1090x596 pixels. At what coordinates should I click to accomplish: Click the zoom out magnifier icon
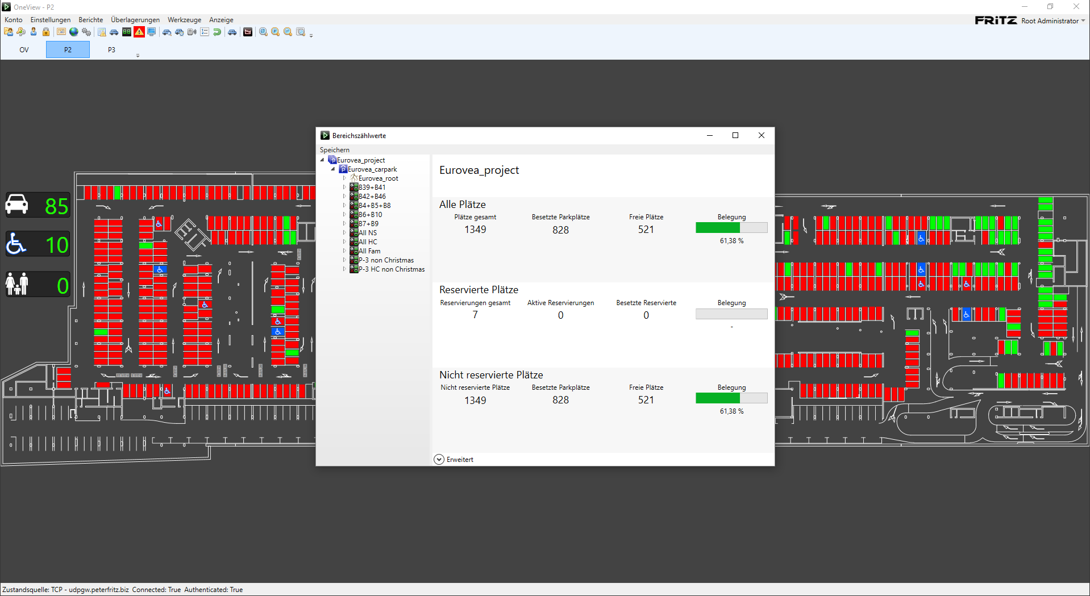288,32
